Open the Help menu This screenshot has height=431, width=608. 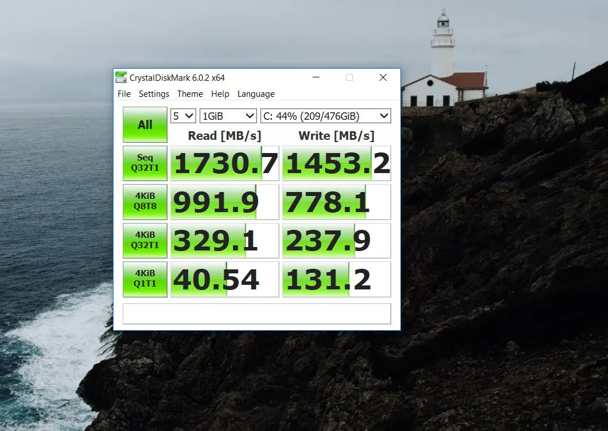coord(220,94)
